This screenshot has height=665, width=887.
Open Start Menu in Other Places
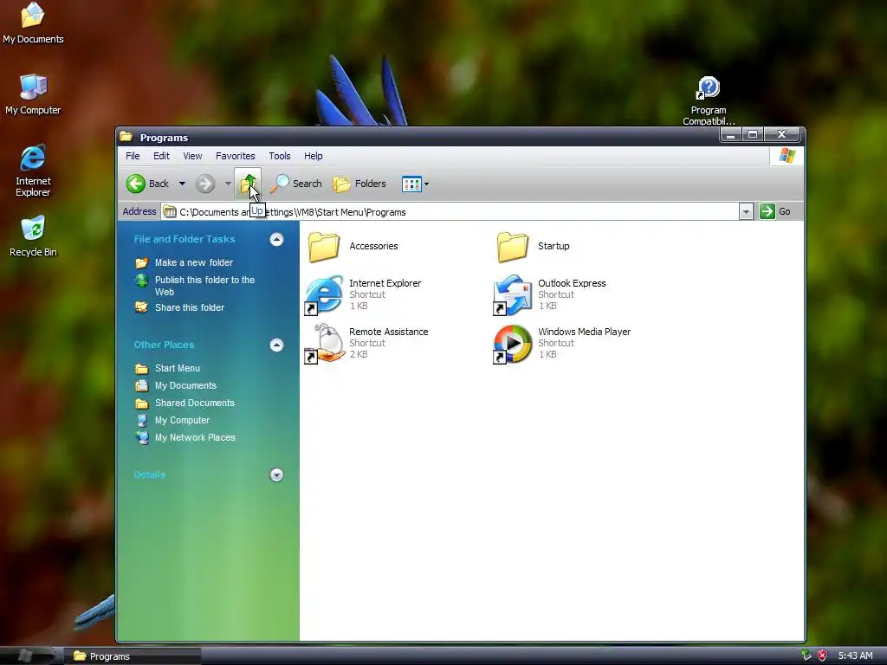tap(178, 368)
